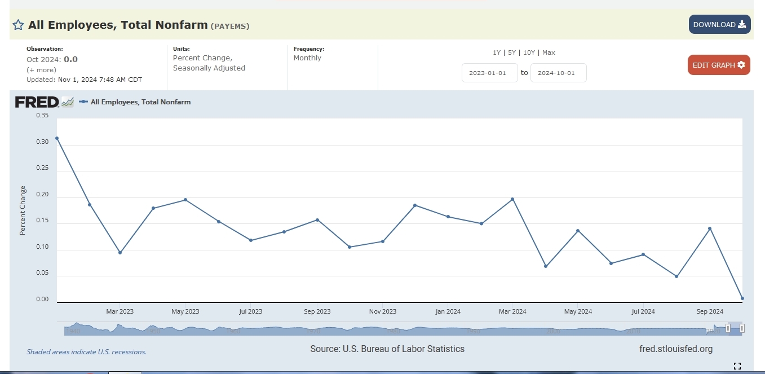Click the end date field 2024-10-01

[x=558, y=73]
